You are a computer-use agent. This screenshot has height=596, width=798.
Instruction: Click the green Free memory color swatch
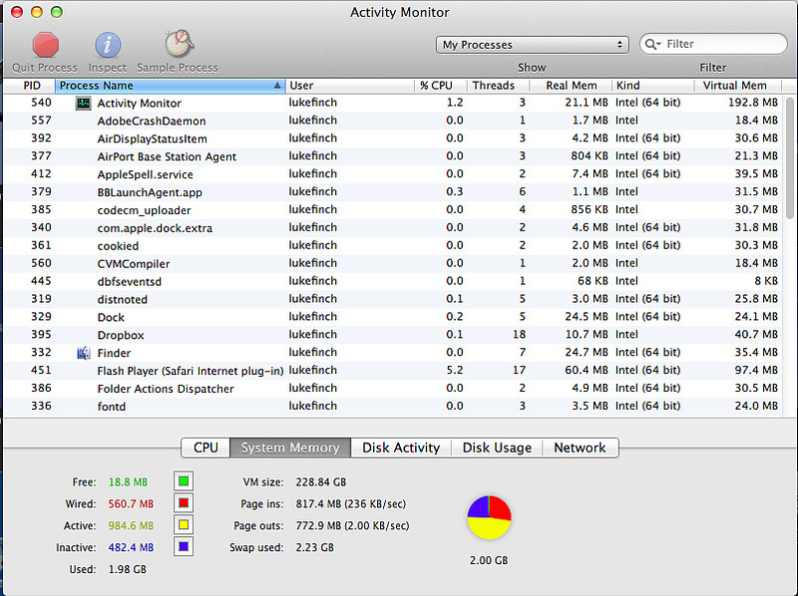[184, 481]
